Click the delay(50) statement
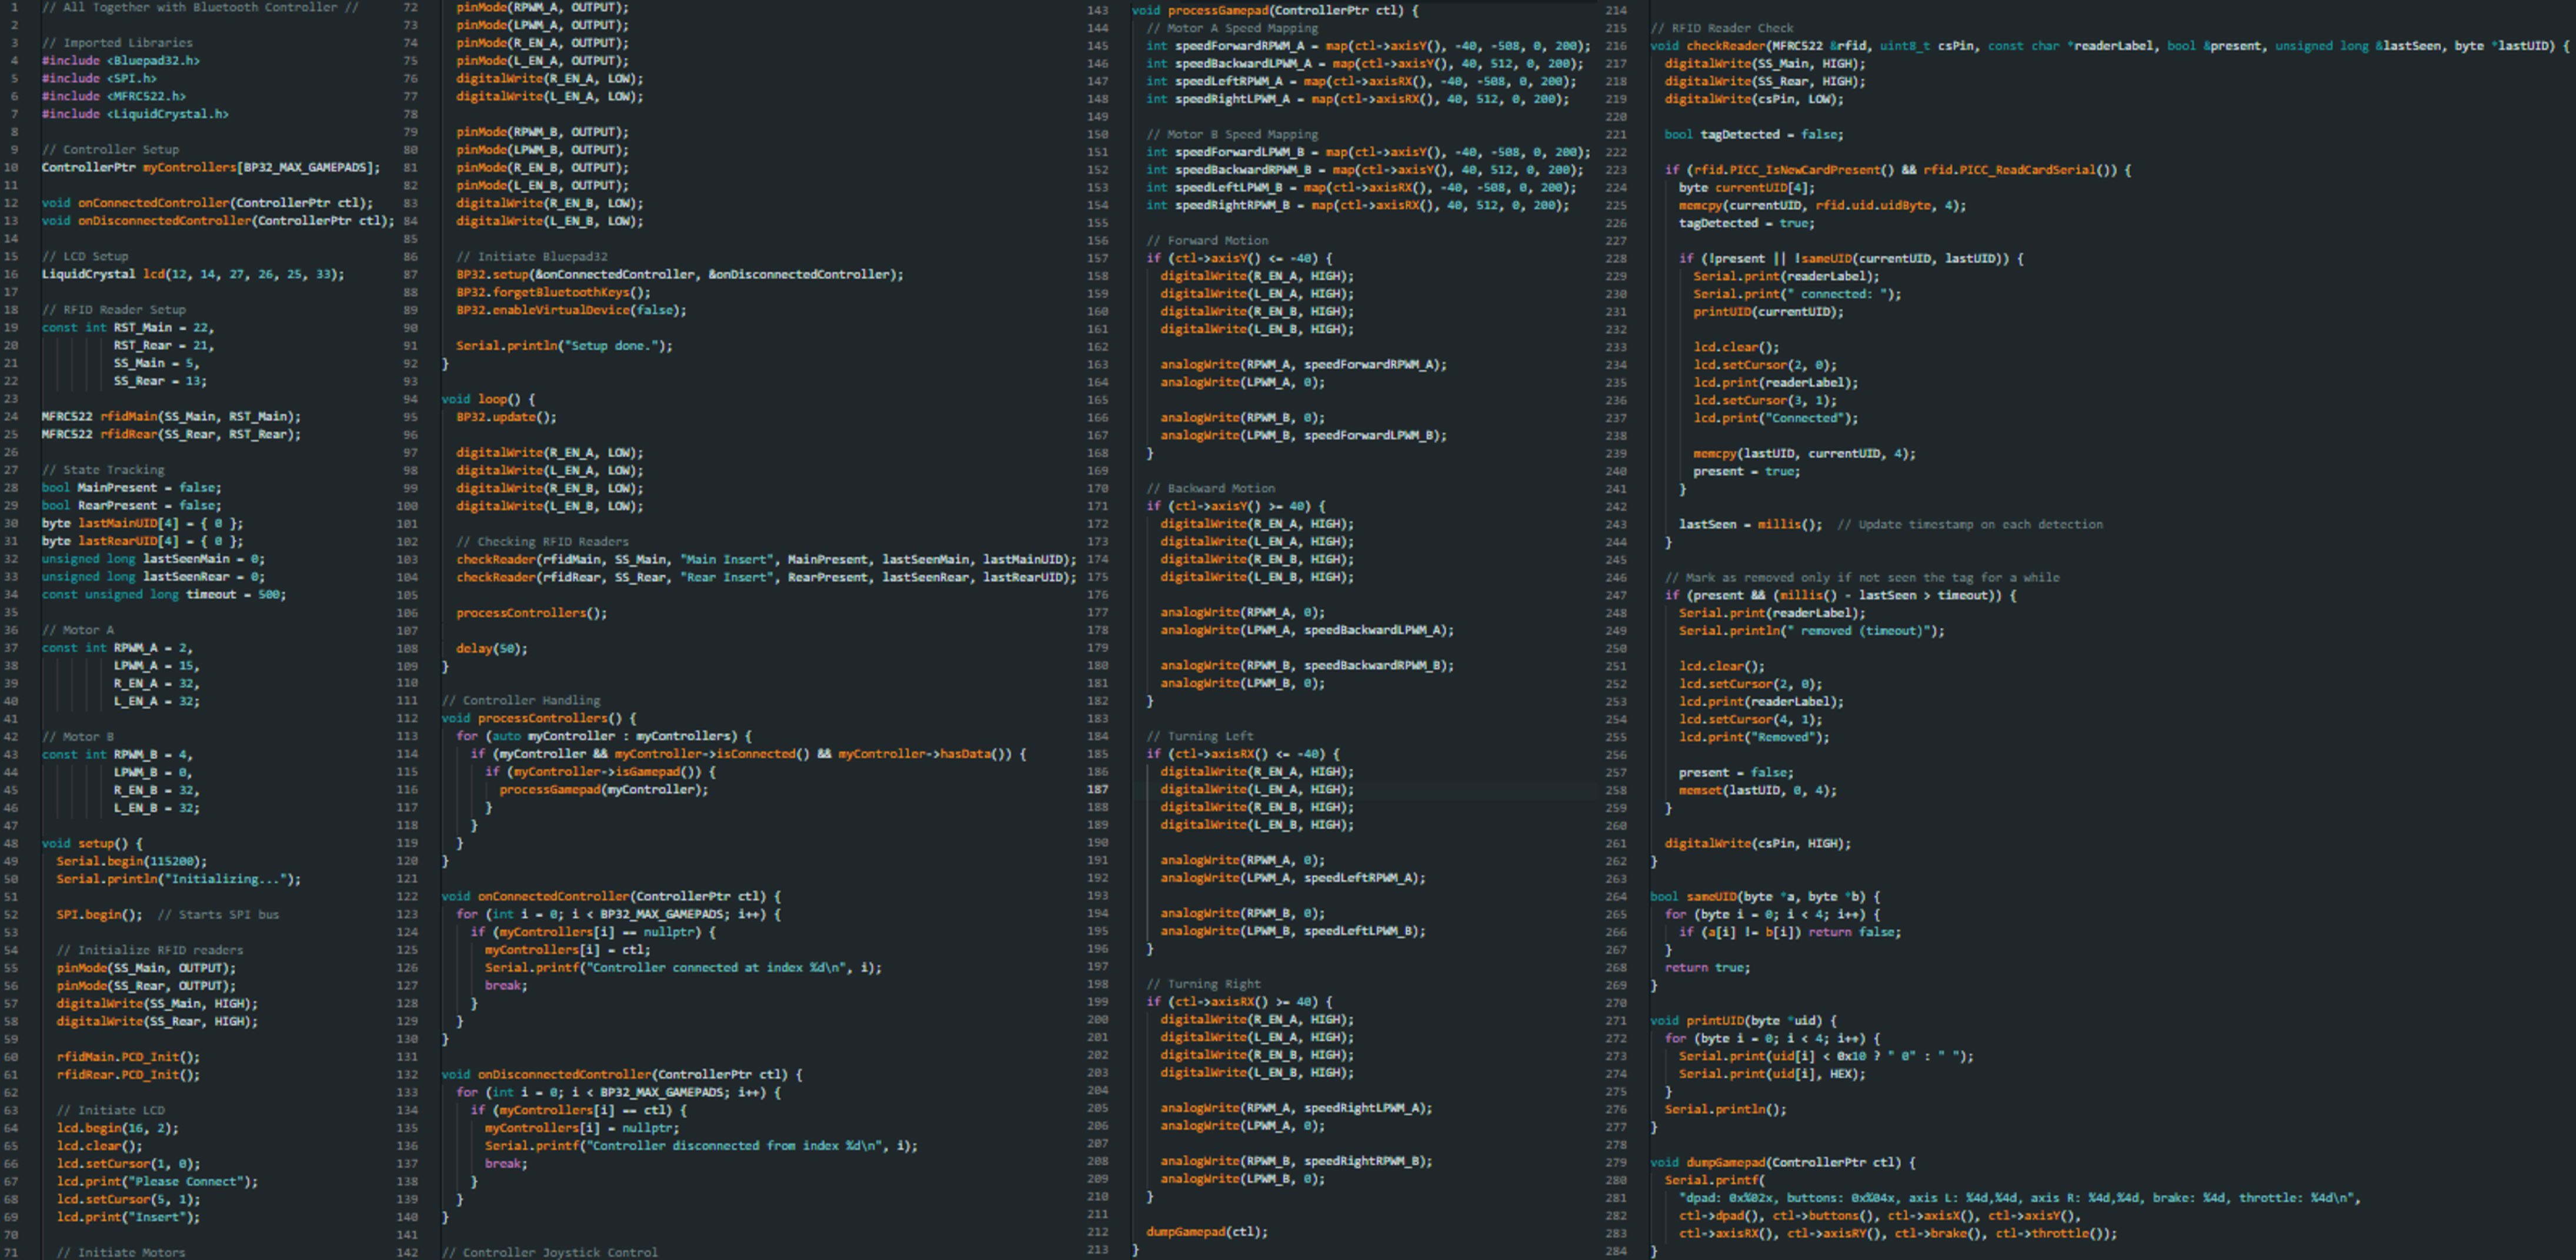This screenshot has height=1260, width=2576. pos(491,648)
